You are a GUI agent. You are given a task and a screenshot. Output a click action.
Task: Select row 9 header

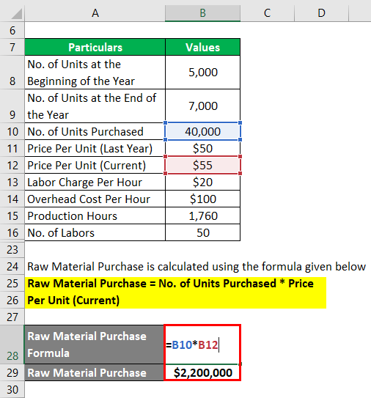tap(12, 106)
